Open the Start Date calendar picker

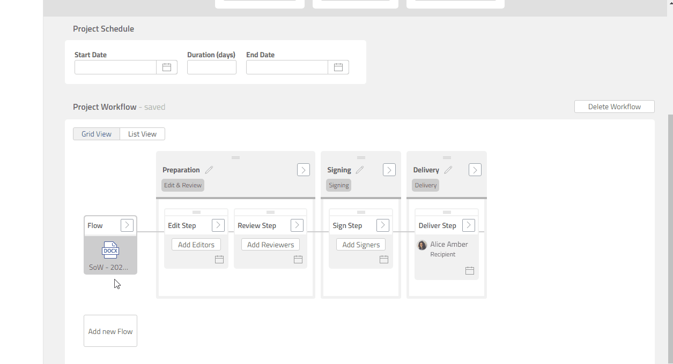[167, 67]
